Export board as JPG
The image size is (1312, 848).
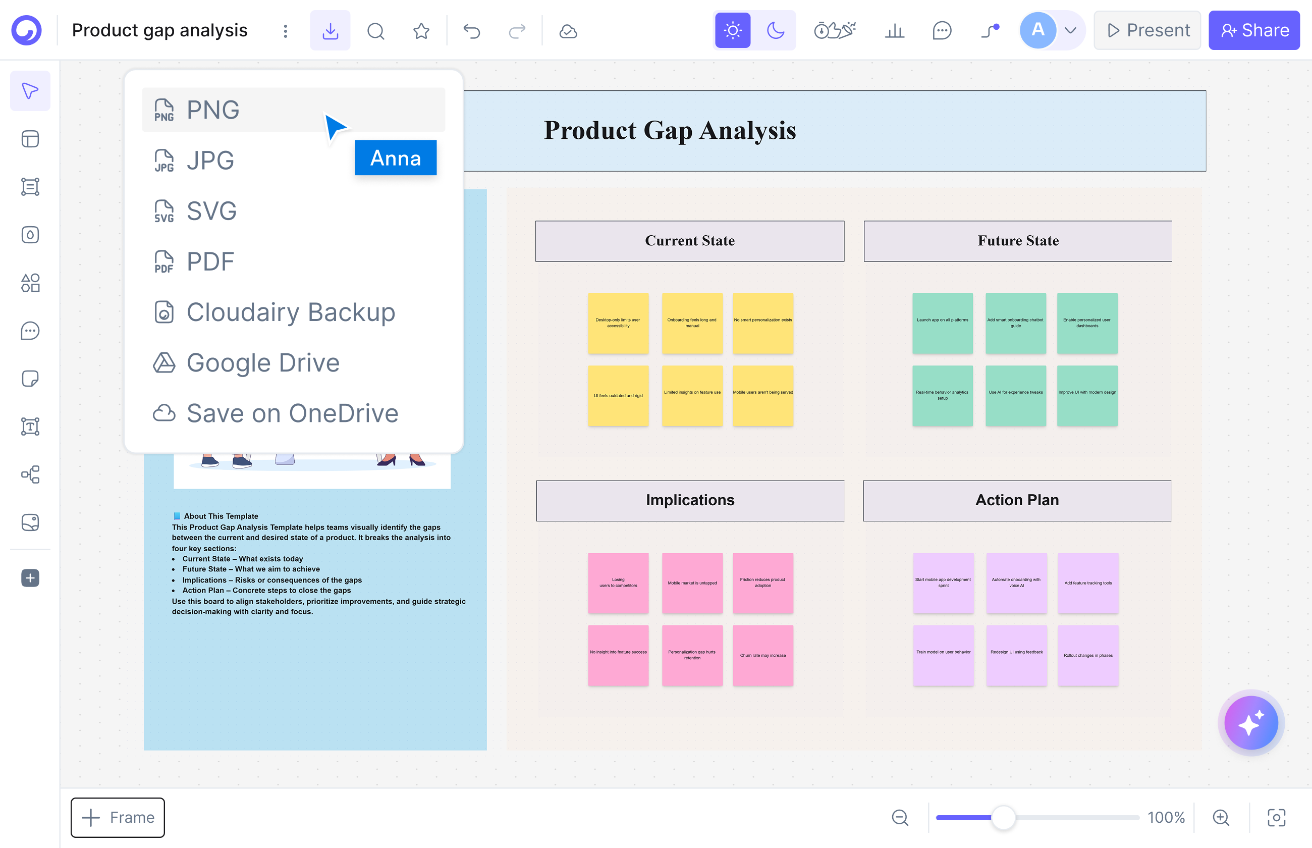tap(293, 160)
